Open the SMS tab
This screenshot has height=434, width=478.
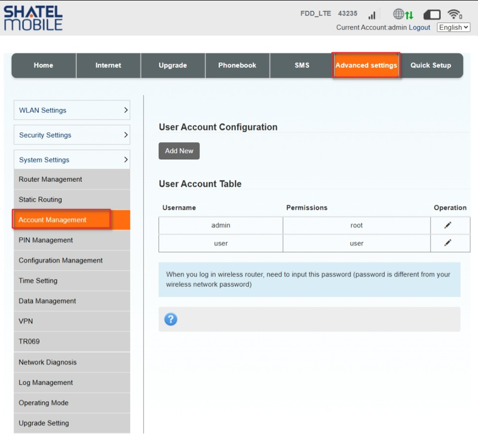(x=302, y=65)
